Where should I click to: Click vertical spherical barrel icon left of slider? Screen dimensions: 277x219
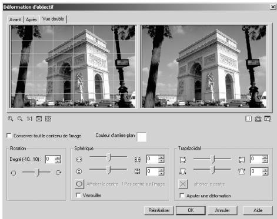point(79,171)
